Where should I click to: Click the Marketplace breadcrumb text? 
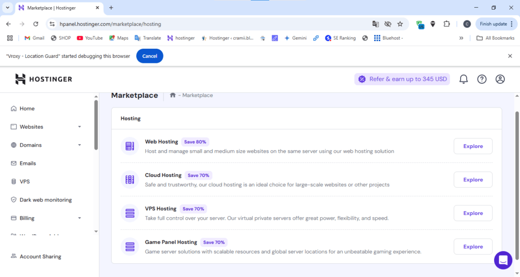tap(198, 95)
